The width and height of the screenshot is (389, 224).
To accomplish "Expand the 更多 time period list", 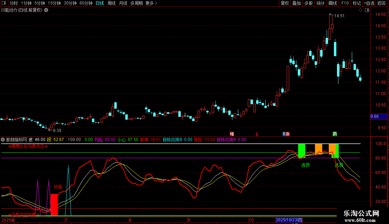I will [151, 3].
